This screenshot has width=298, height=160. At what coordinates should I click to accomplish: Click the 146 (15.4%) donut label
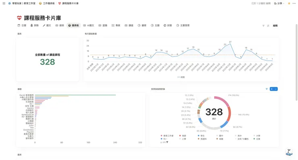coord(244,115)
